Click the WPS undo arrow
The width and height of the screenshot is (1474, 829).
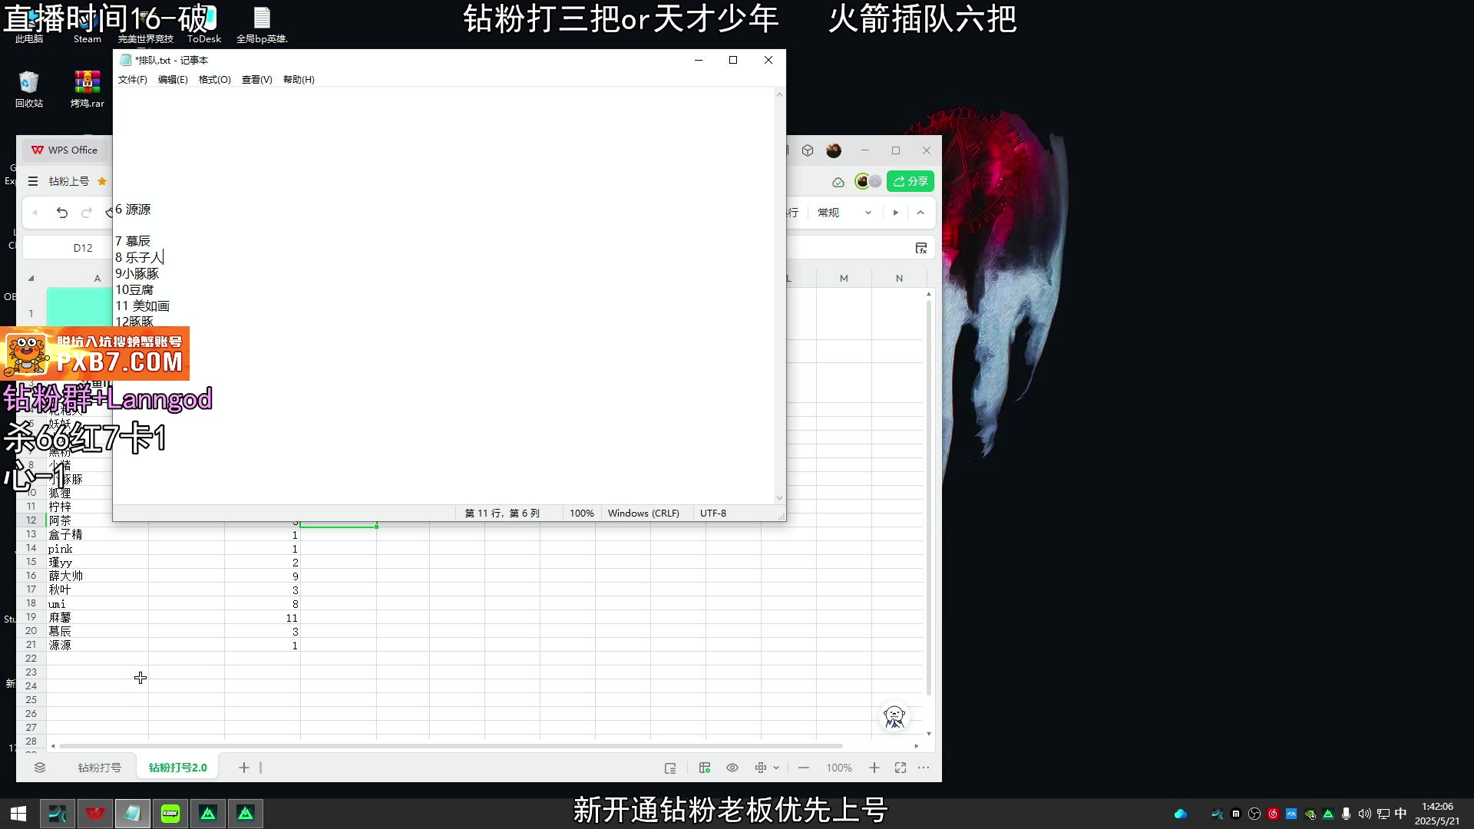(62, 213)
